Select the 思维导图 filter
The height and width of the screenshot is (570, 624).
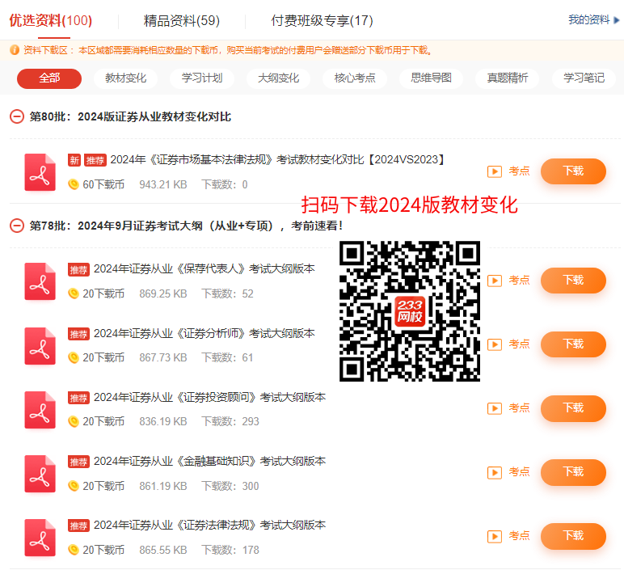(431, 78)
